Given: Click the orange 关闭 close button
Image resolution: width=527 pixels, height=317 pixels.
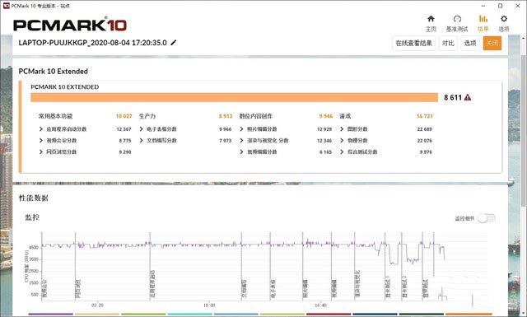Looking at the screenshot, I should click(492, 43).
